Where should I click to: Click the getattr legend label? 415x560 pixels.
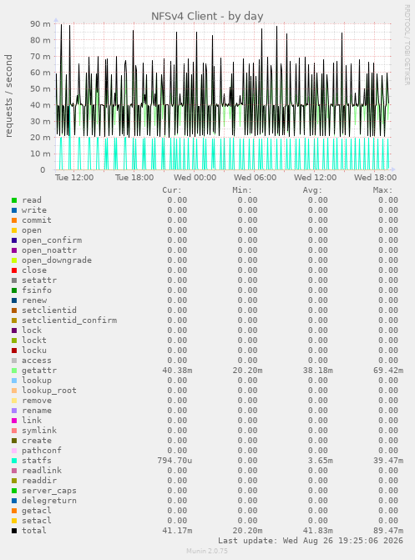(x=39, y=371)
